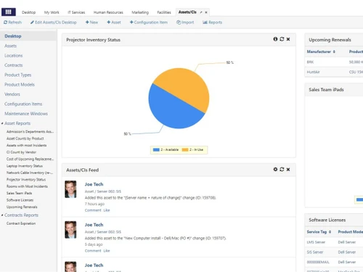Click the orange In Use legend swatch
363x272 pixels.
coord(185,149)
